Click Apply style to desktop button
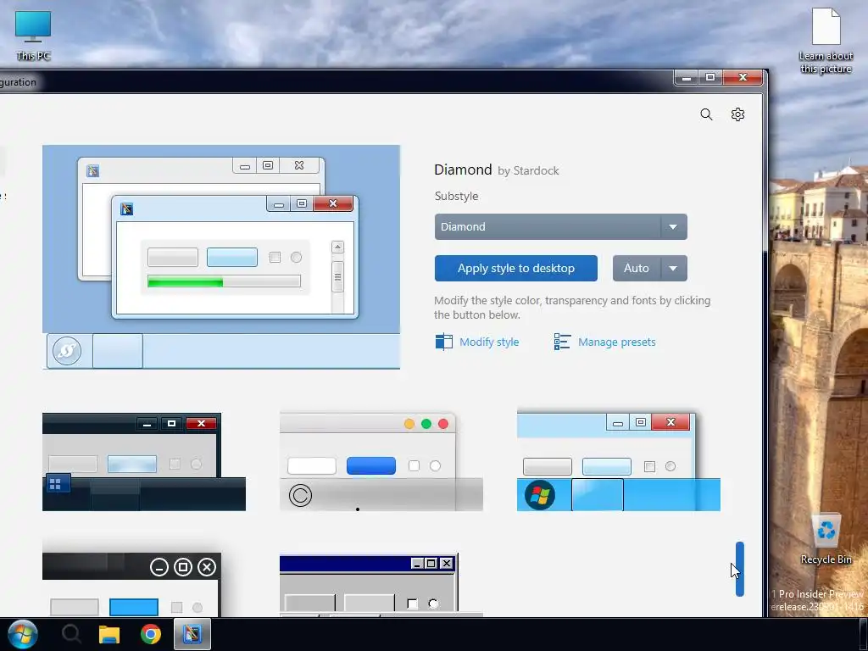The image size is (868, 651). (x=516, y=268)
